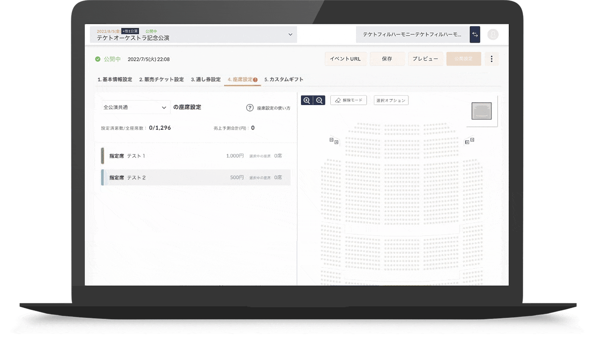The height and width of the screenshot is (337, 595).
Task: Open the 選択オプション dropdown
Action: [391, 100]
